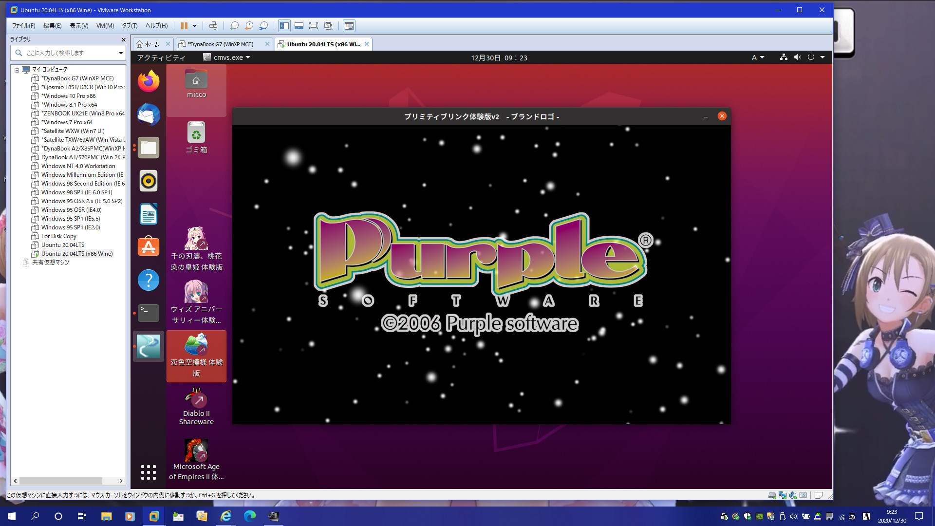
Task: Click the VMware hard disk status icon
Action: [772, 495]
